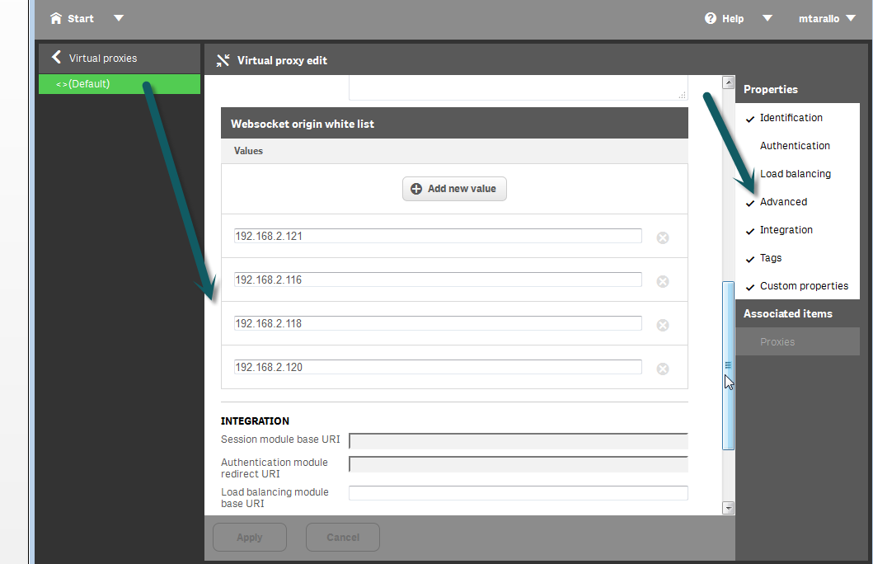
Task: Click the Virtual proxies back link
Action: (103, 59)
